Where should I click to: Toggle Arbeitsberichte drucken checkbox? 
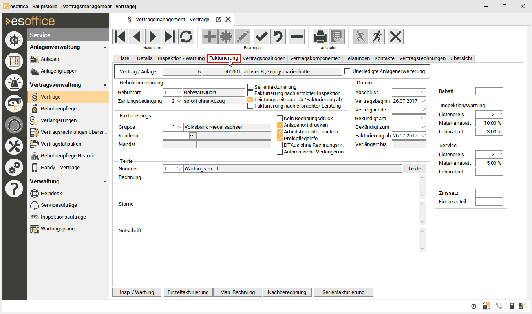[280, 131]
